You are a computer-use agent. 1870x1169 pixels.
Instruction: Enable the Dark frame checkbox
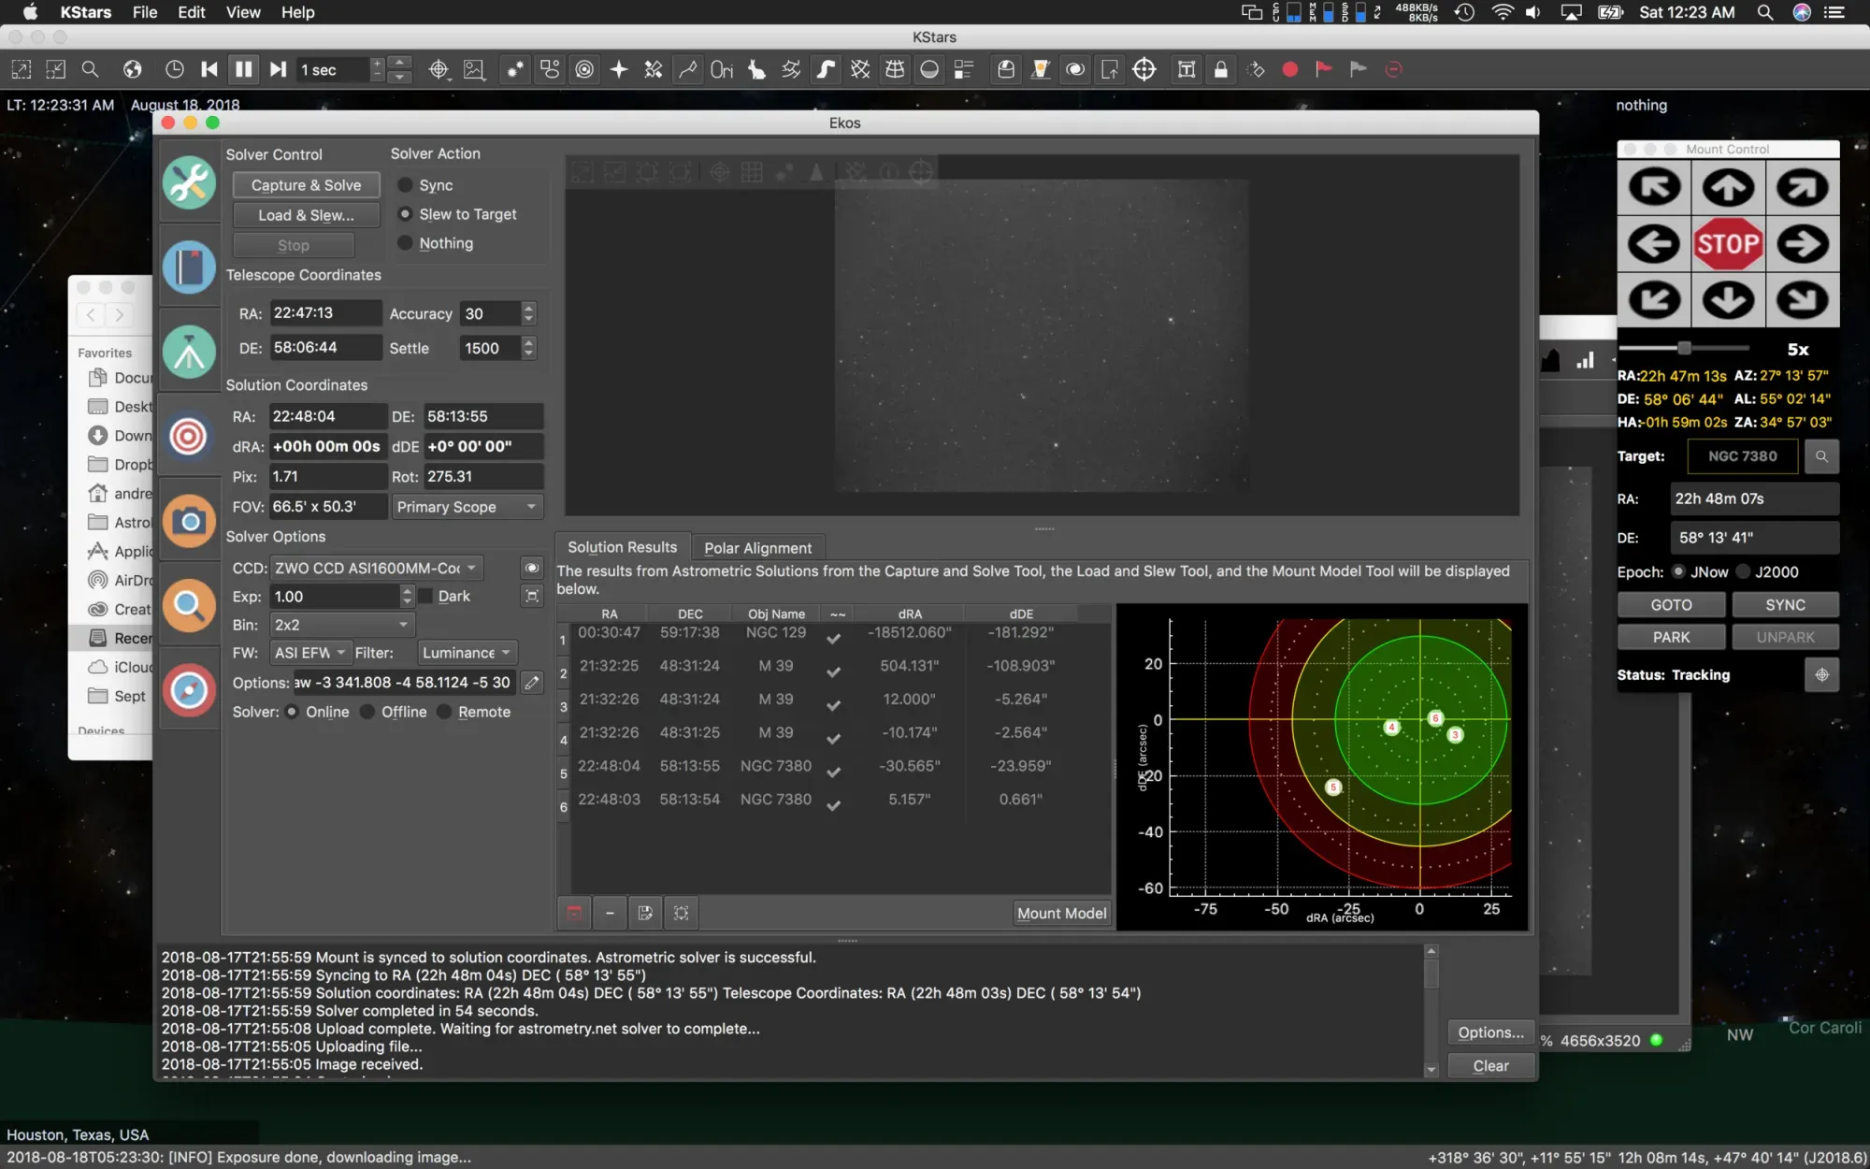click(x=426, y=597)
